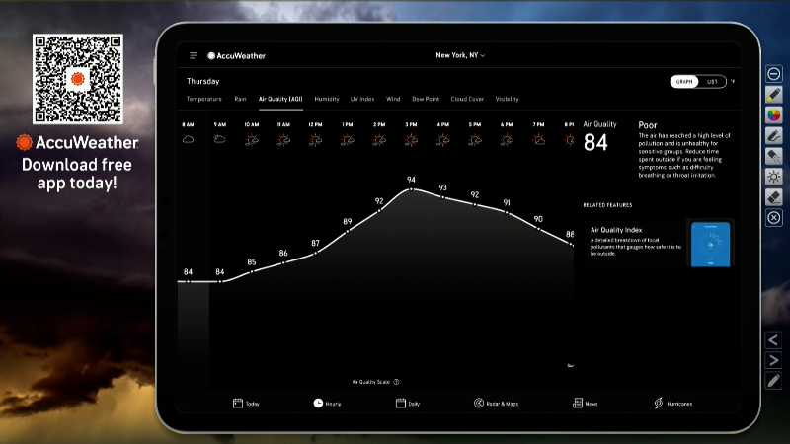Image resolution: width=790 pixels, height=444 pixels.
Task: Click the 89 data point at 1 PM
Action: pos(348,232)
